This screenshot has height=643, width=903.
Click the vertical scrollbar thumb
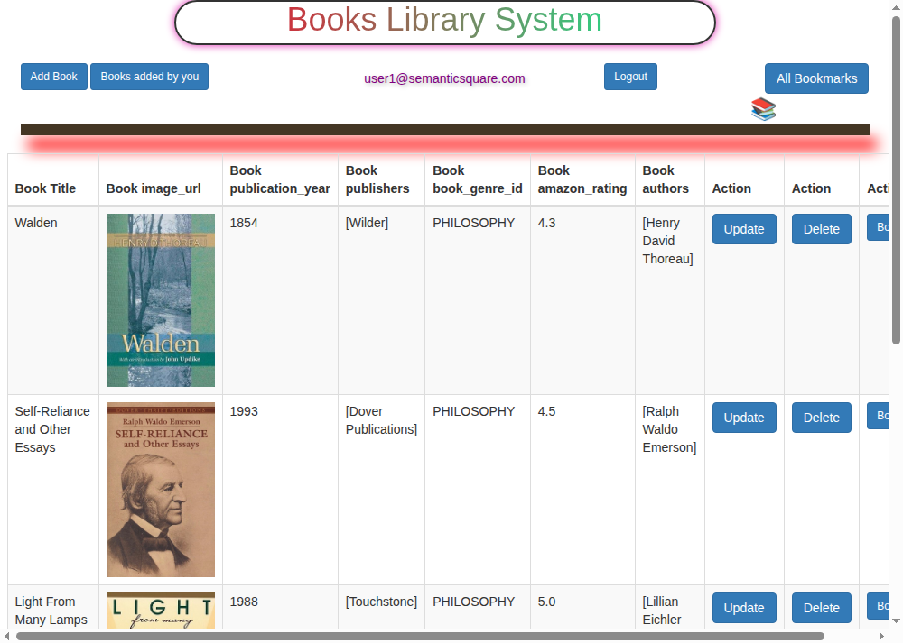(896, 180)
